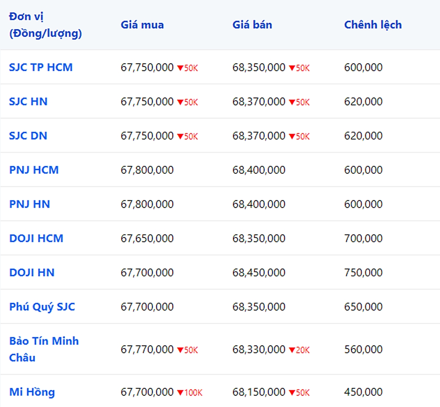This screenshot has width=440, height=407.
Task: Click the DOJI HCM sell price 68,350,000
Action: point(259,238)
